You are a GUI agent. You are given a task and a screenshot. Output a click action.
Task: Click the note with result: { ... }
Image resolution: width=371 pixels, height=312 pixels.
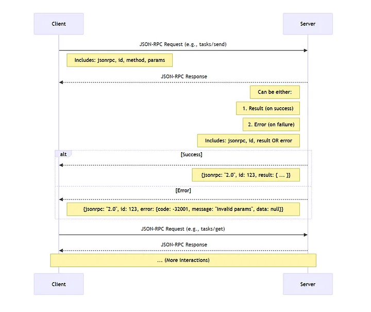tap(246, 175)
